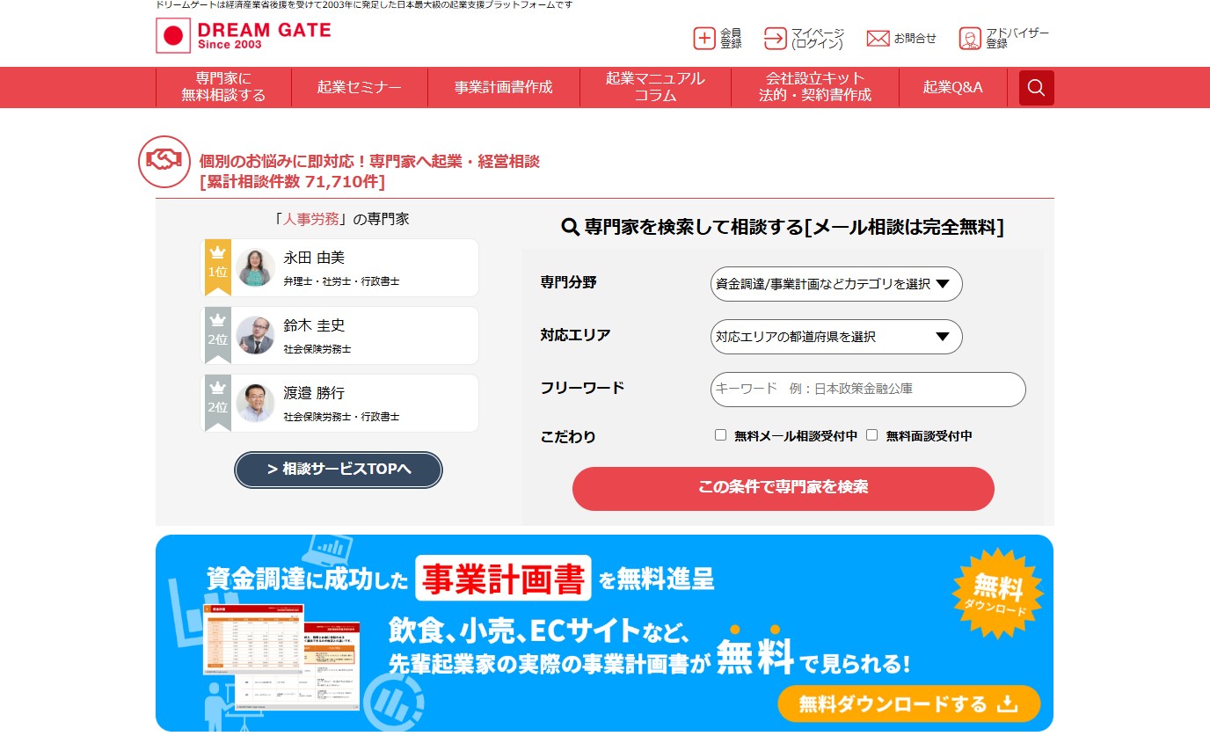The height and width of the screenshot is (736, 1210).
Task: Open the 事業計画書作成 menu item
Action: pos(503,88)
